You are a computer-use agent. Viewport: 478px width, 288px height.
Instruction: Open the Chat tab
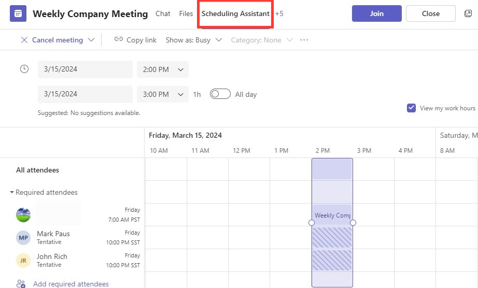[163, 13]
